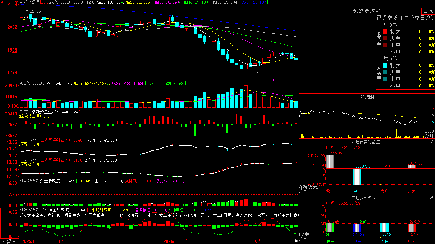Select 大户 category in 深圳超赢实时监控 chart

tap(384, 191)
